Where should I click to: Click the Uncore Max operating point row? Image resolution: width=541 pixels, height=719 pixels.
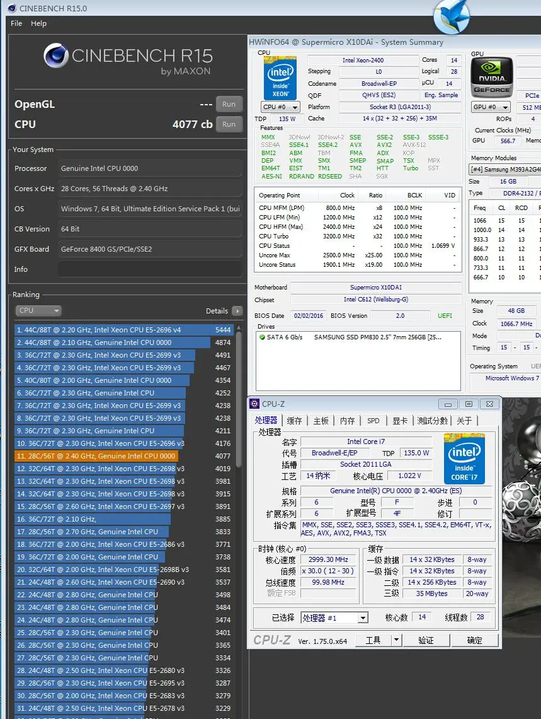357,255
